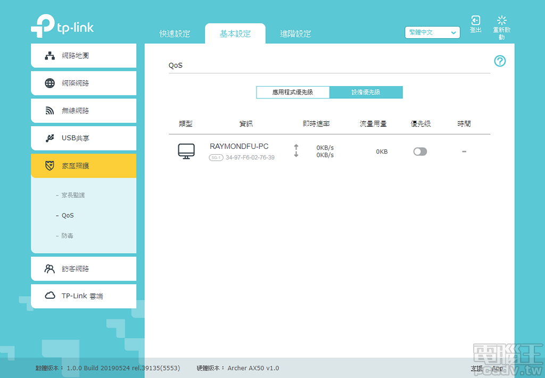The height and width of the screenshot is (378, 545).
Task: Switch to 應用程式優先級 mode
Action: [x=293, y=92]
